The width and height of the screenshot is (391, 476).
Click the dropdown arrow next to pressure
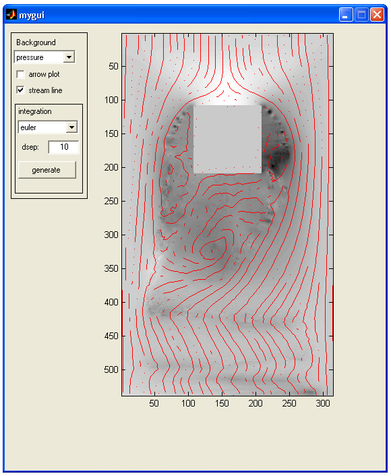click(69, 57)
